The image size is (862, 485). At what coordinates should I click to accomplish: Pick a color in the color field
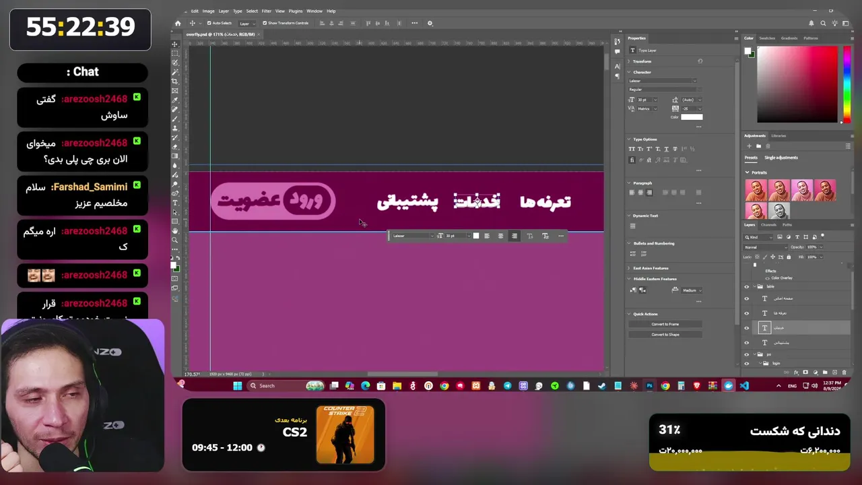tap(797, 84)
